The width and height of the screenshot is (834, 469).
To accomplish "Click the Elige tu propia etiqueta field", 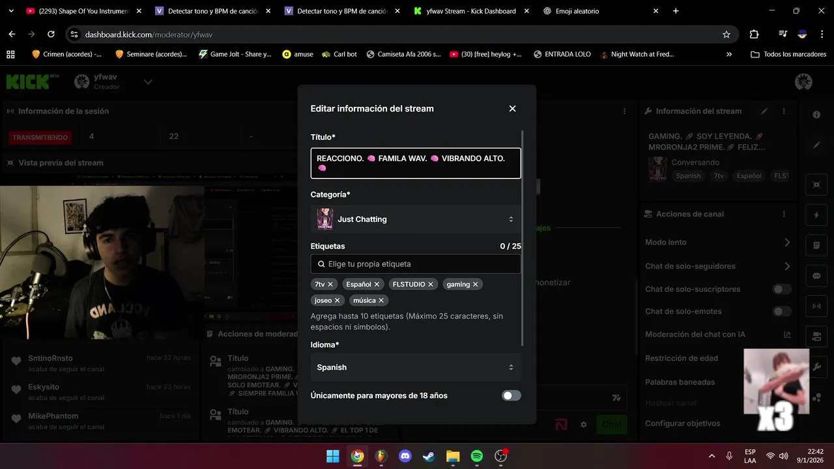I will click(x=416, y=264).
